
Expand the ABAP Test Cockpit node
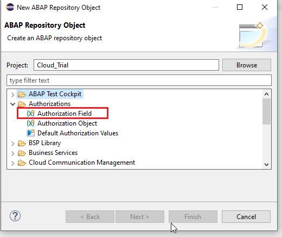(x=12, y=95)
